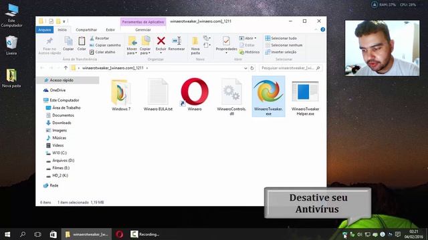Click Selecionar tudo

click(281, 39)
